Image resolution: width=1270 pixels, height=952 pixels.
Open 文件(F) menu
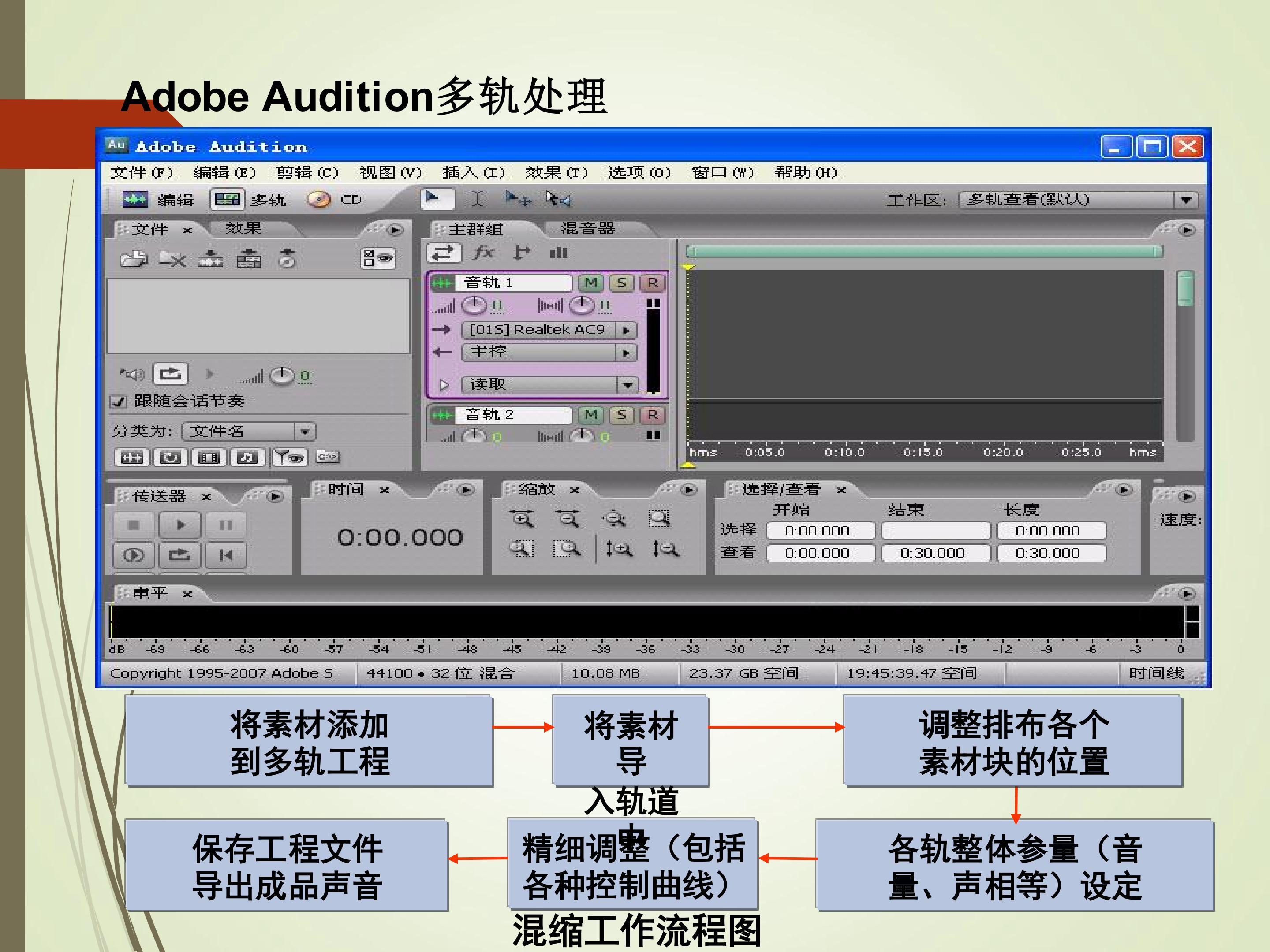point(141,172)
